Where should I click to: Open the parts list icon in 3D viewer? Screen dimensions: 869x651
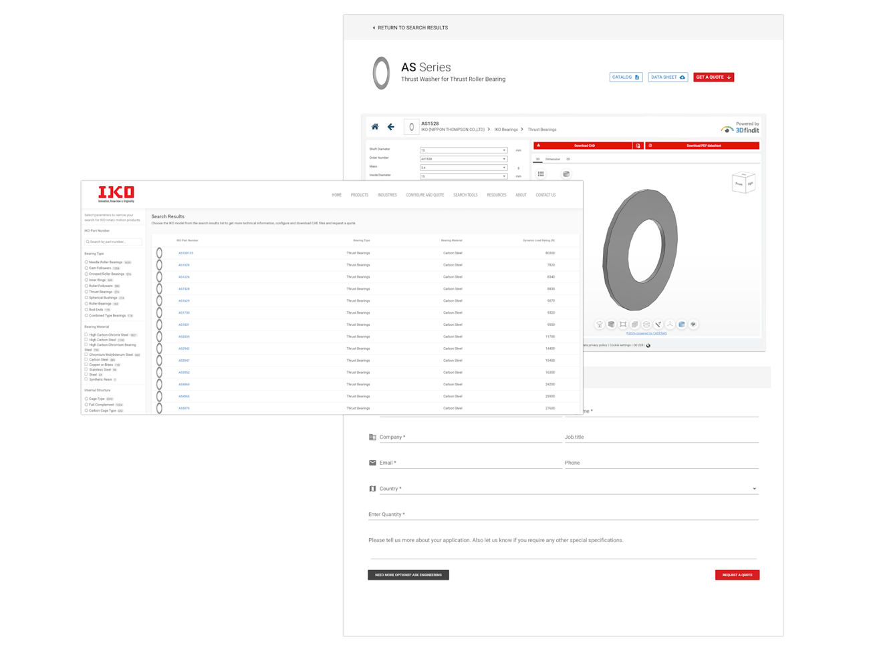point(541,174)
